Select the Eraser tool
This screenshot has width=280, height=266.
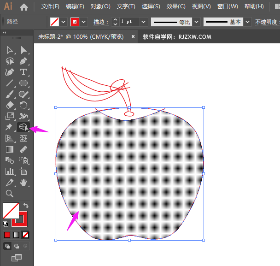[x=9, y=105]
